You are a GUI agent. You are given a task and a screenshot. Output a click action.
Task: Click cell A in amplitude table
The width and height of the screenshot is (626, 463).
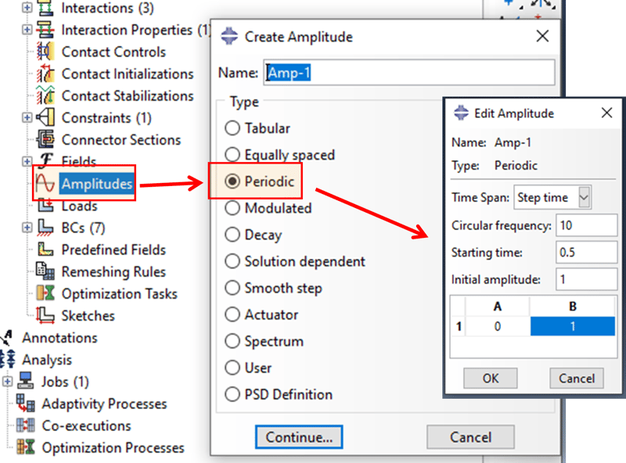[498, 326]
